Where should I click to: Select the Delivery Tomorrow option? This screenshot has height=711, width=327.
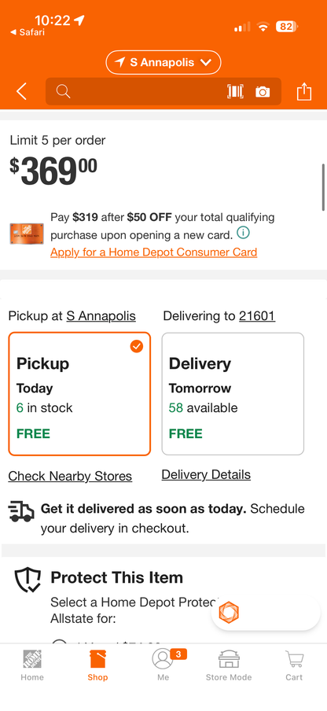tap(233, 393)
